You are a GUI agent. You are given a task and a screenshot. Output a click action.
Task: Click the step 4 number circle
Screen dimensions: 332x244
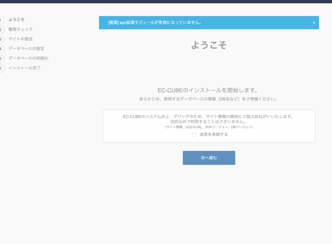coord(1,49)
